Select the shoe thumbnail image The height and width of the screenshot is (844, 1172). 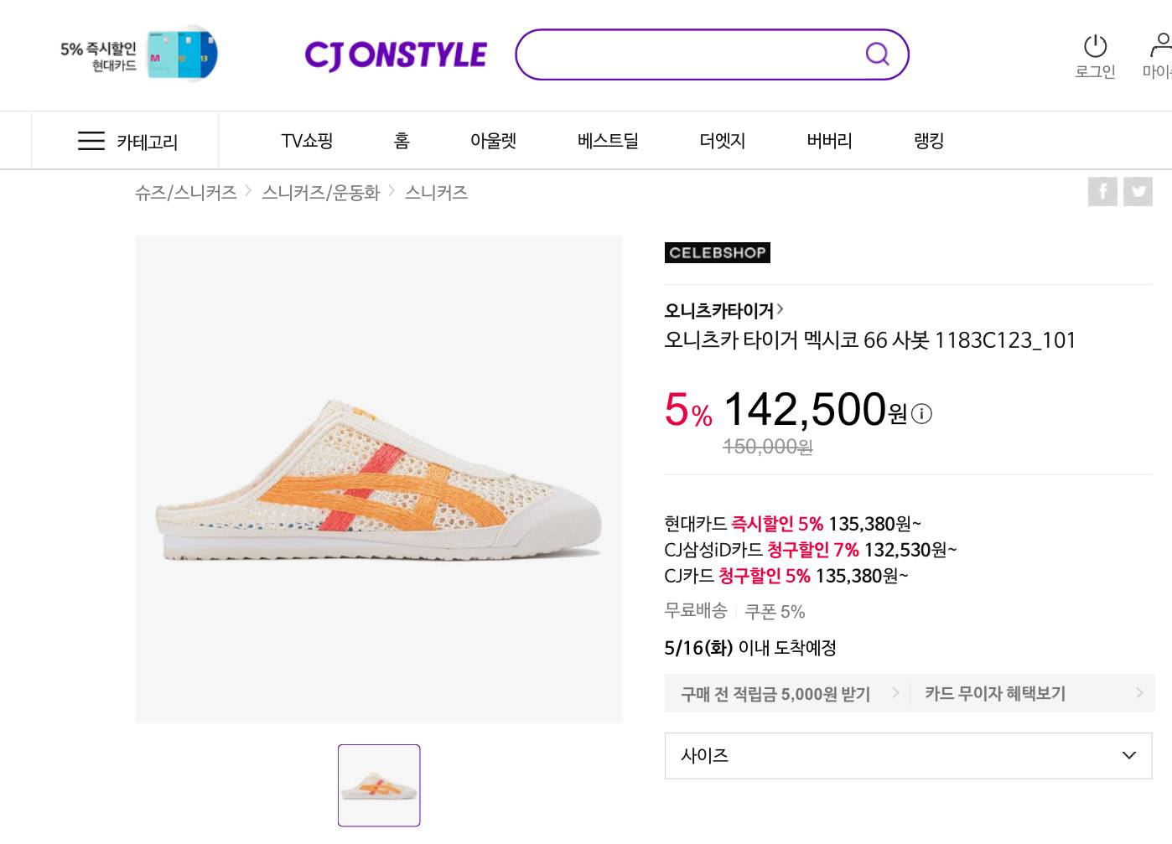click(x=379, y=785)
